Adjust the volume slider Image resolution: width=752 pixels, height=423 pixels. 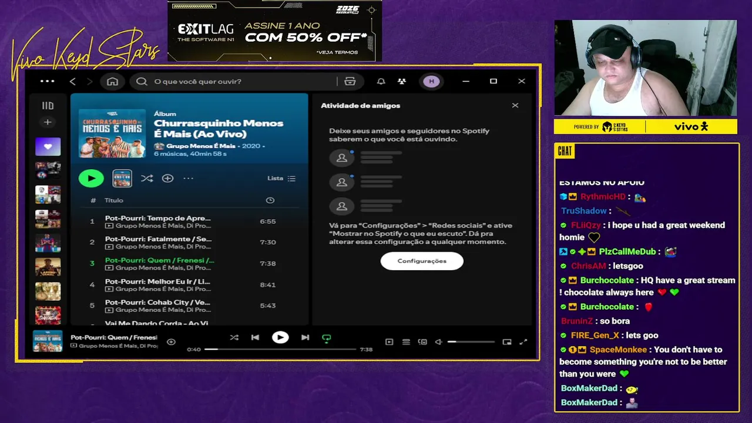[471, 342]
